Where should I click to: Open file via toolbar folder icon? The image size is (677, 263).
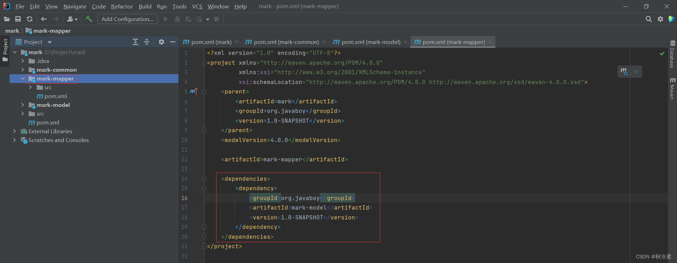[7, 19]
